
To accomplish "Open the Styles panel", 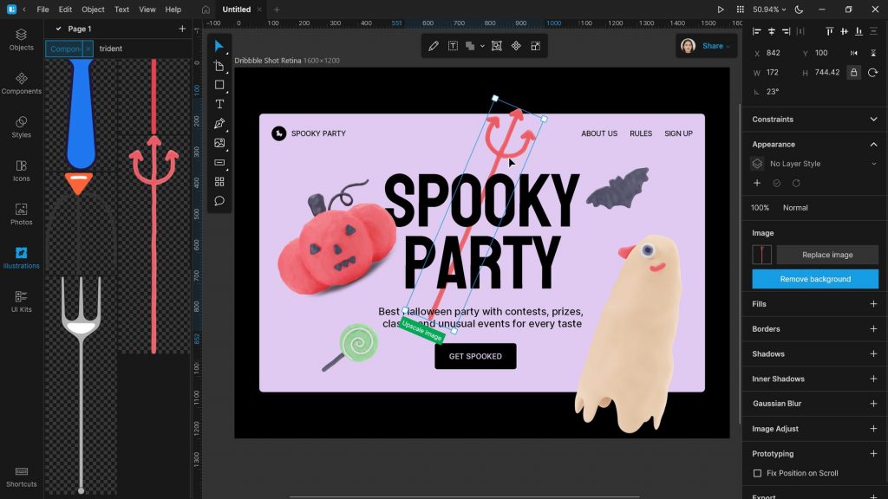I will [22, 126].
